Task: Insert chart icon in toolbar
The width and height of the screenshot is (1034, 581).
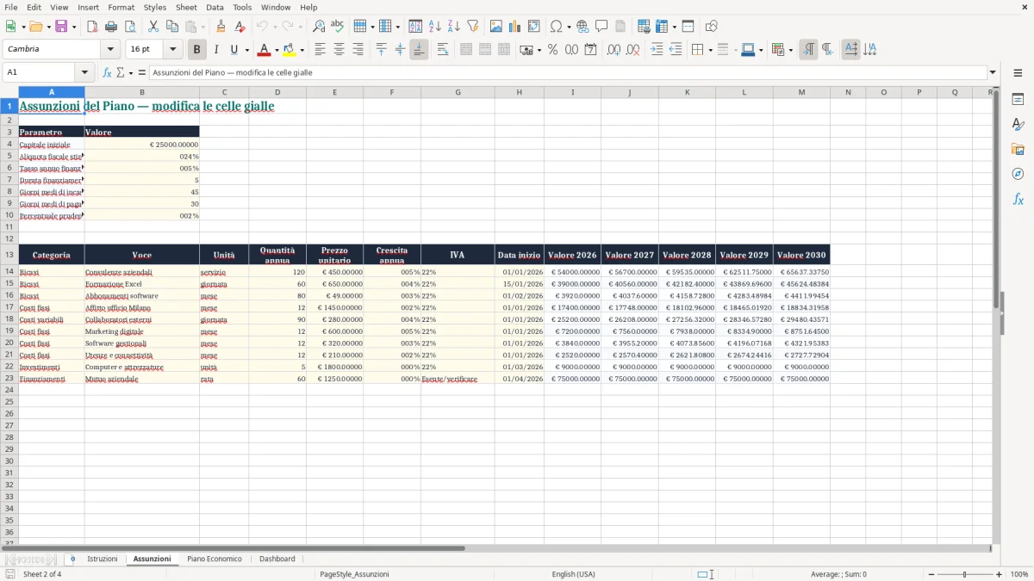Action: coord(515,27)
